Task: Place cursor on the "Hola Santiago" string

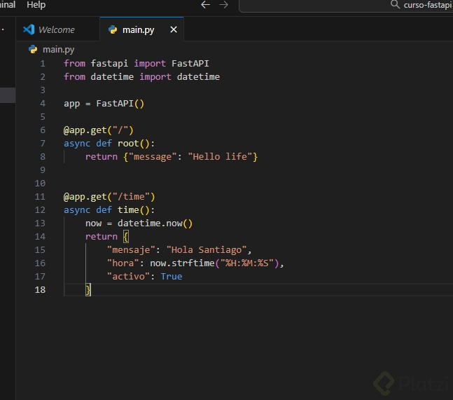Action: click(x=208, y=250)
